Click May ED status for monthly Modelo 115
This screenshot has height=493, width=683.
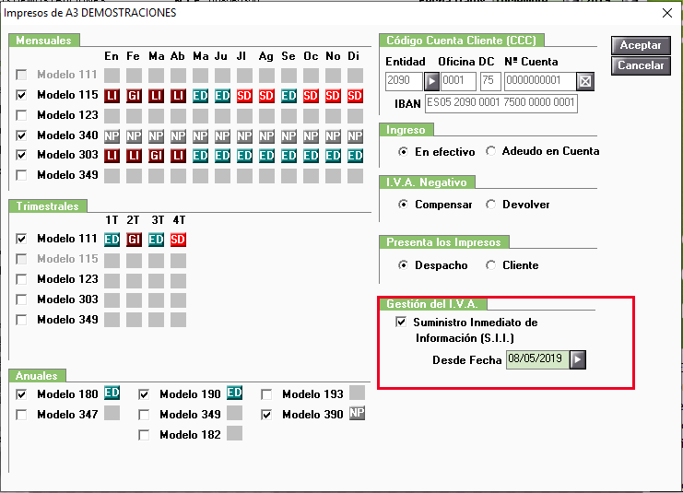200,96
